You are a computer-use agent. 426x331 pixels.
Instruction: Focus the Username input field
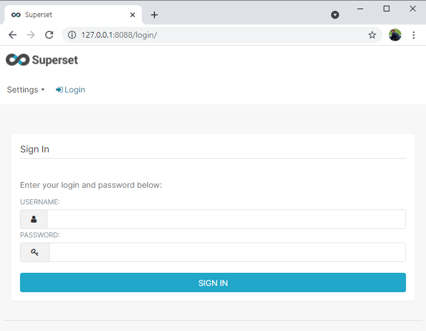click(226, 219)
